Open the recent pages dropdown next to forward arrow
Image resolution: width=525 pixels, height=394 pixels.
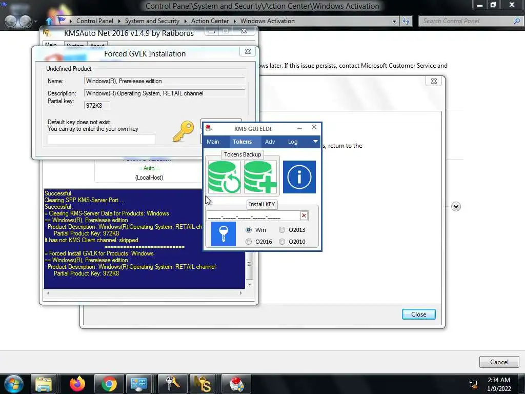pyautogui.click(x=35, y=22)
